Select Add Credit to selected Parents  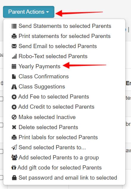56,107
